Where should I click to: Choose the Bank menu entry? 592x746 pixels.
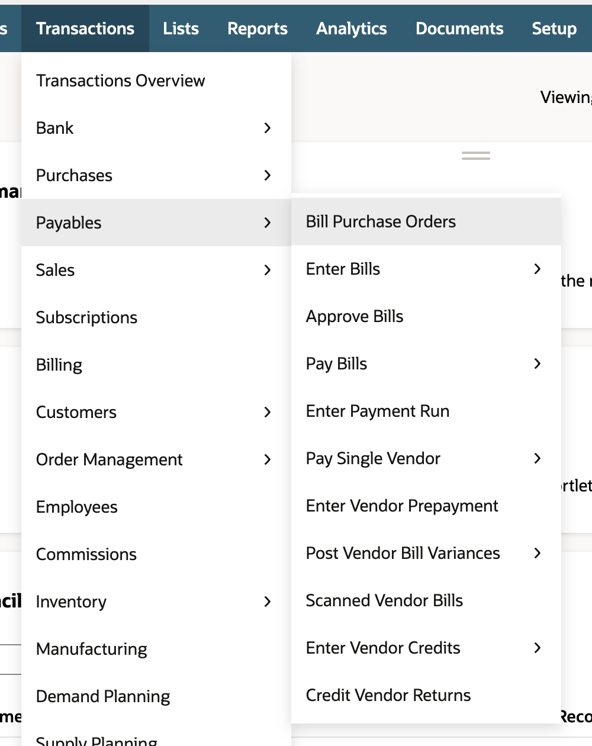click(x=156, y=128)
